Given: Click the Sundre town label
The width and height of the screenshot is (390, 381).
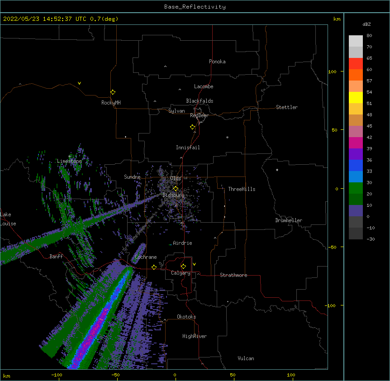Looking at the screenshot, I should 132,177.
